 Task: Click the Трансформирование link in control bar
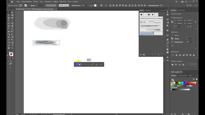pyautogui.click(x=153, y=5)
